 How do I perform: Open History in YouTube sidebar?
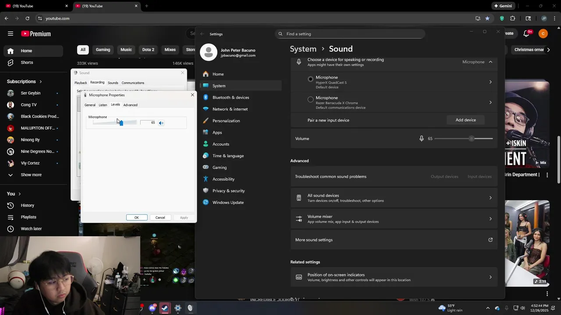(x=33, y=206)
